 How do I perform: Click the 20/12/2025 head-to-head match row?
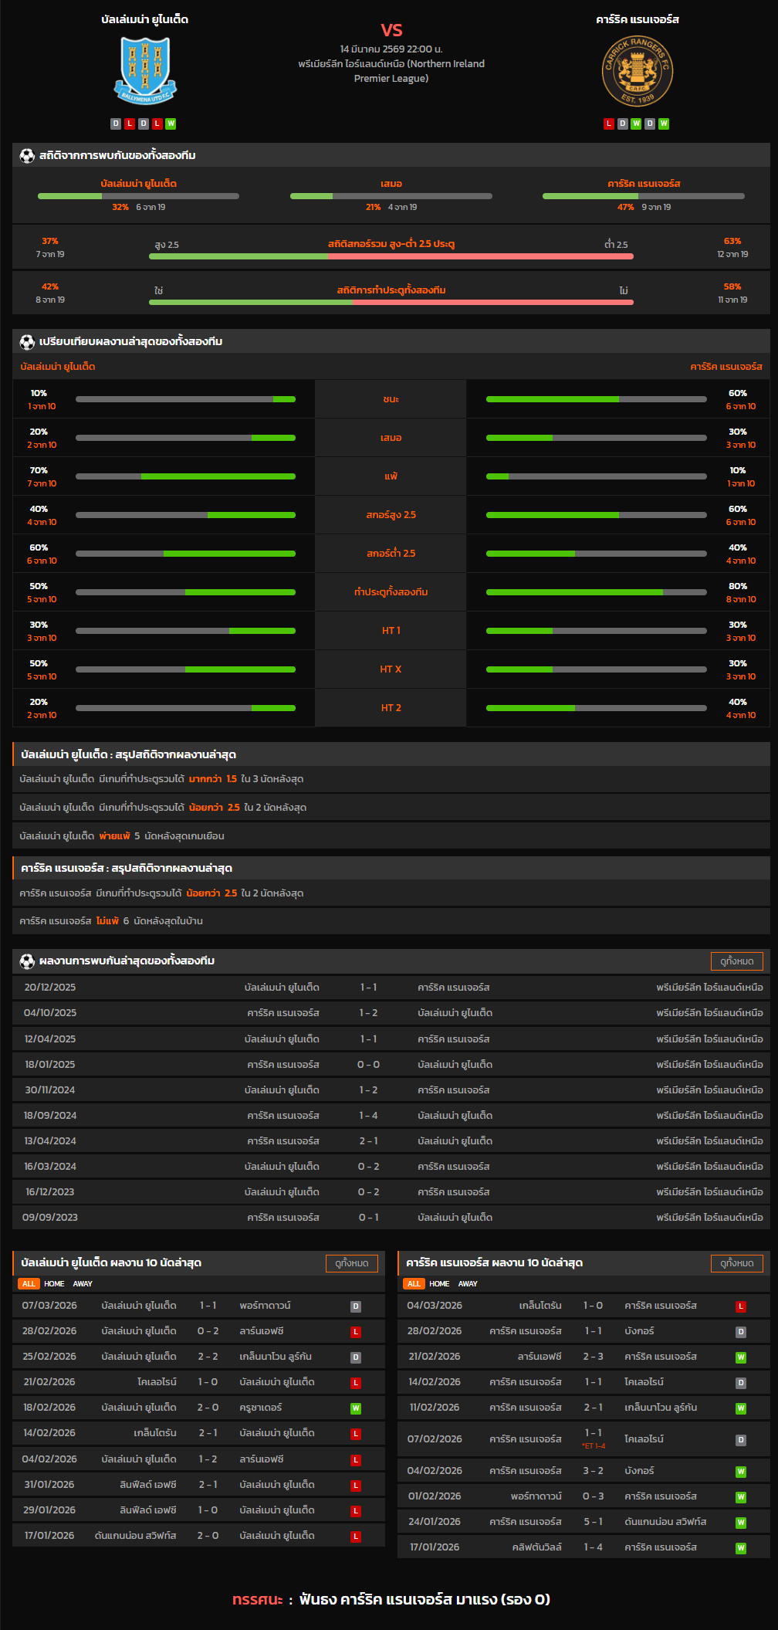391,988
